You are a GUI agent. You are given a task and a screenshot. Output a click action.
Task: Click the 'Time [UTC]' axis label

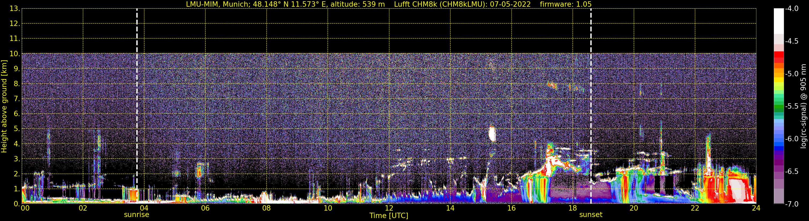click(389, 216)
